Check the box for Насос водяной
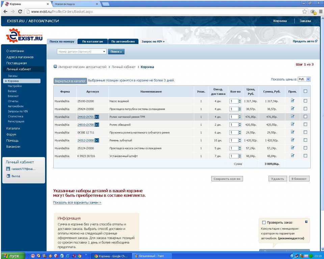This screenshot has height=259, width=324. tap(305, 101)
